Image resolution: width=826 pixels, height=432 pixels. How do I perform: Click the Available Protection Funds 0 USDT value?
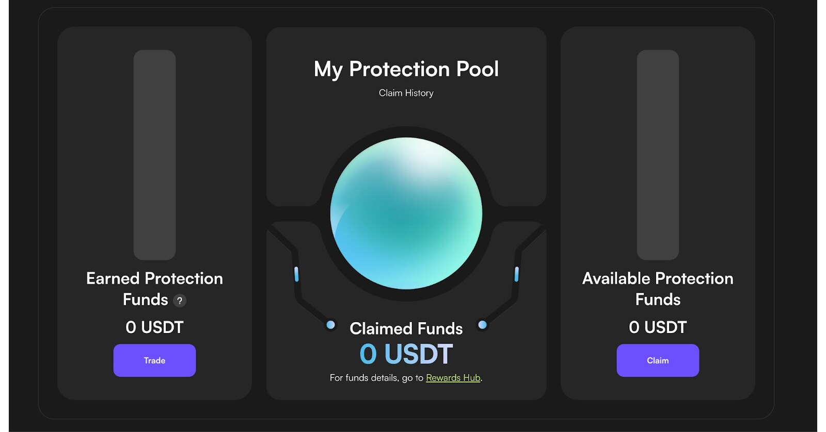click(x=657, y=327)
